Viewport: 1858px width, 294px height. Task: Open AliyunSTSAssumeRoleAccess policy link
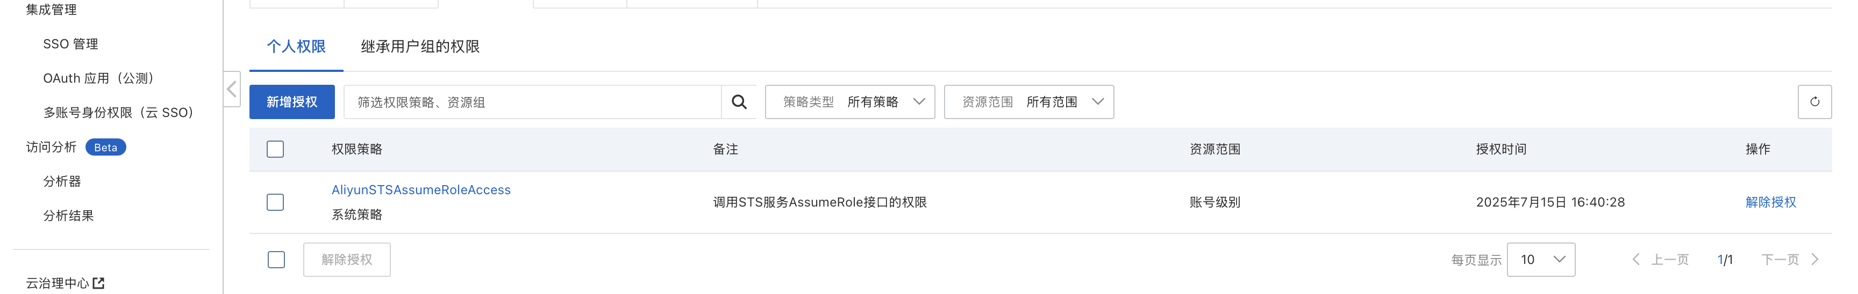coord(420,190)
